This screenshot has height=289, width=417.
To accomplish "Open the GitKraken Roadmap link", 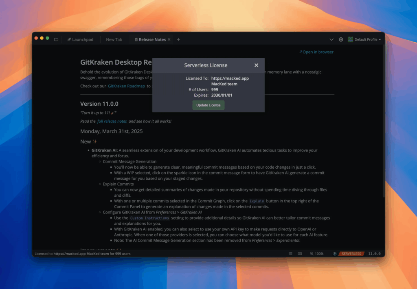I will tap(126, 86).
